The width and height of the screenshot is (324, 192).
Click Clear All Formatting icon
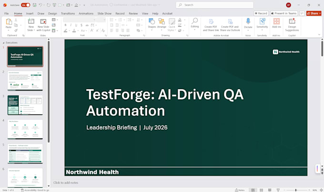click(103, 30)
